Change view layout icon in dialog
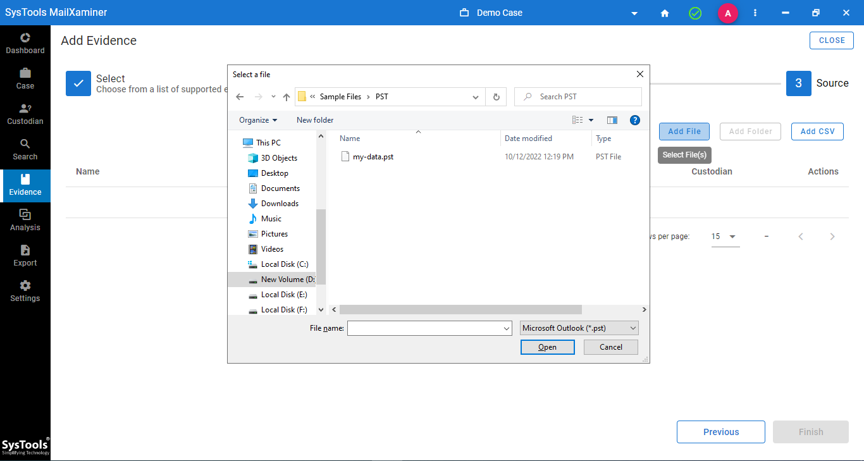 [577, 120]
